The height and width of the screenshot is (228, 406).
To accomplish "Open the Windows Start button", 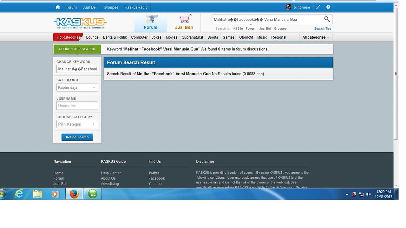I will click(x=3, y=194).
